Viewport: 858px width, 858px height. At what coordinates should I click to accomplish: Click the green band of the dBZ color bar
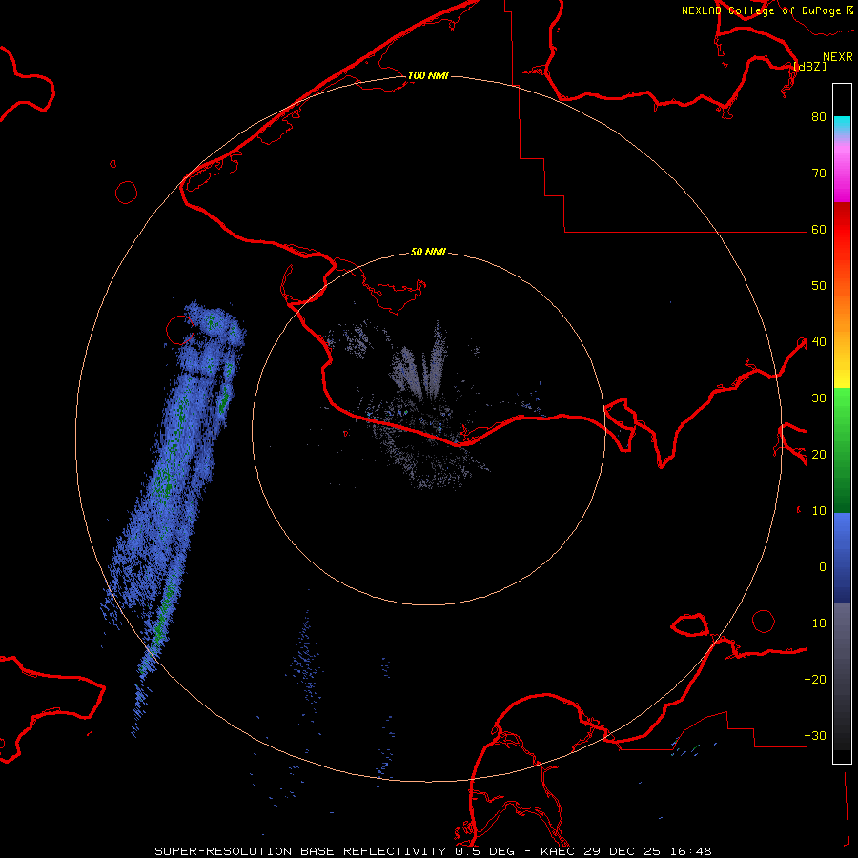[x=842, y=450]
